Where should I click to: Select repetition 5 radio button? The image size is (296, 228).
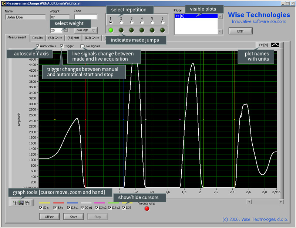152,23
